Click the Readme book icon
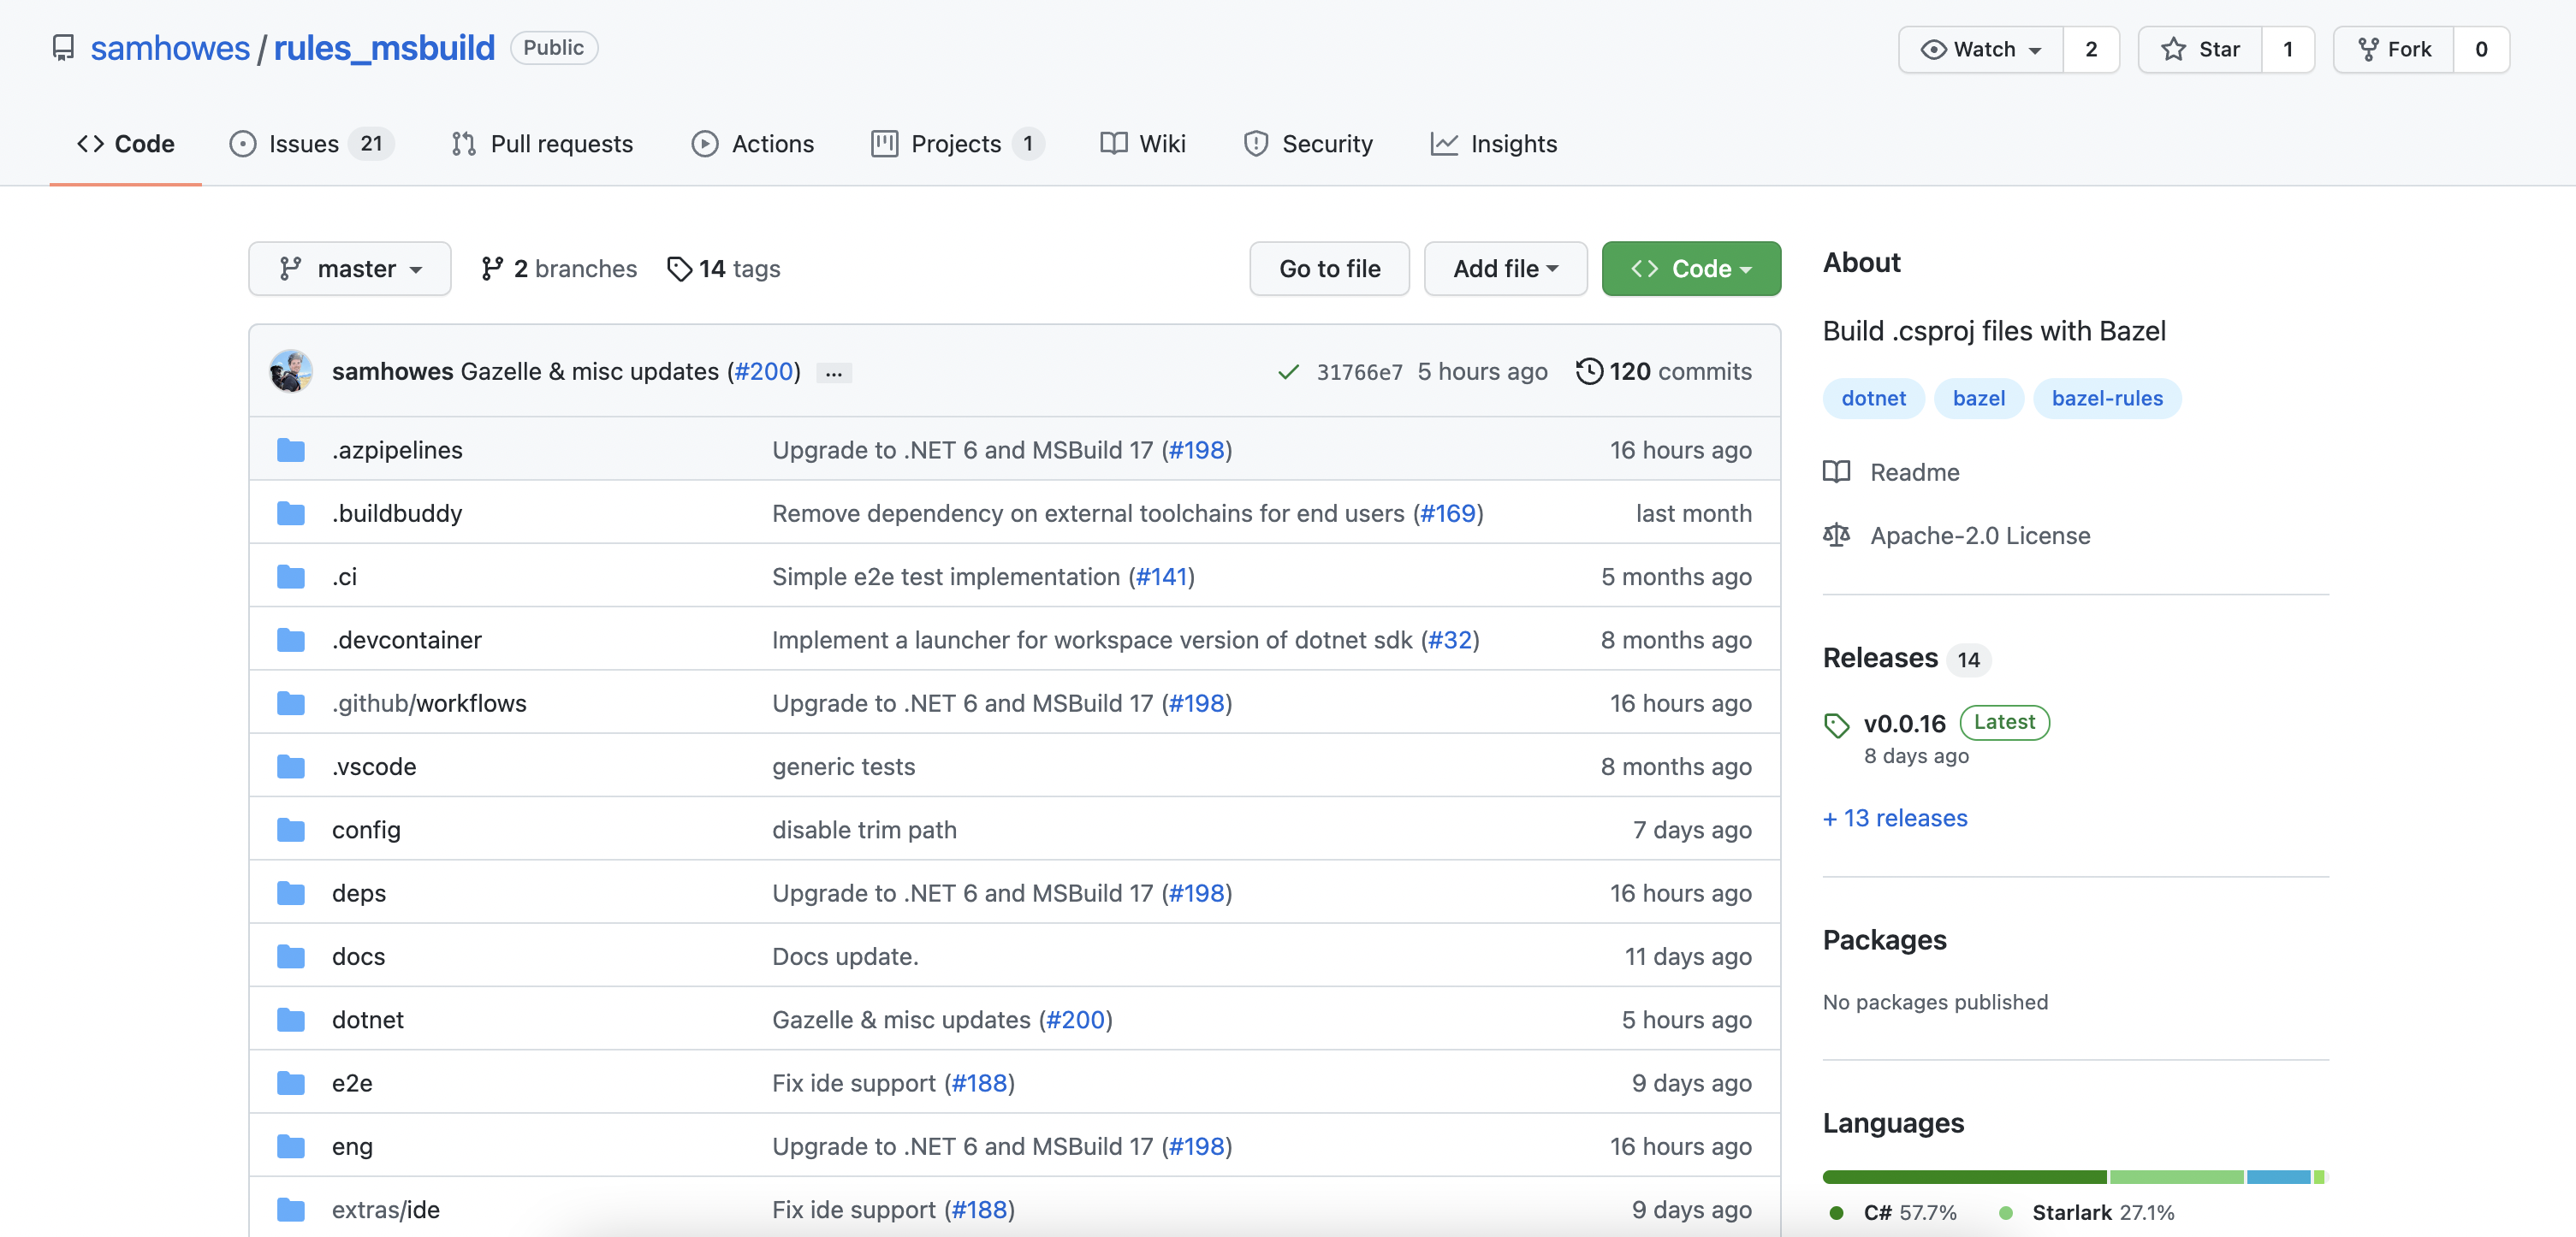Screen dimensions: 2576x1237 (1836, 471)
